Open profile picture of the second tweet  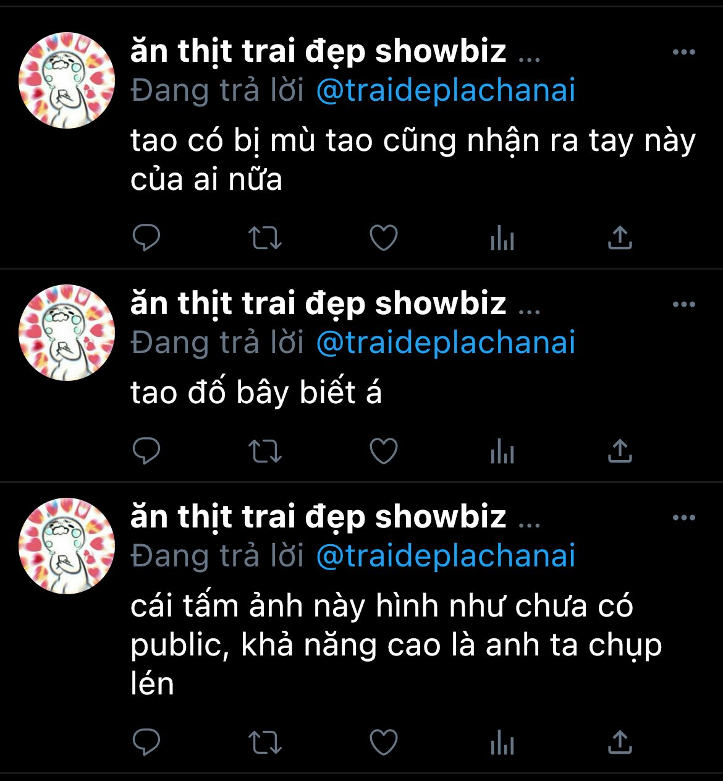tap(67, 333)
